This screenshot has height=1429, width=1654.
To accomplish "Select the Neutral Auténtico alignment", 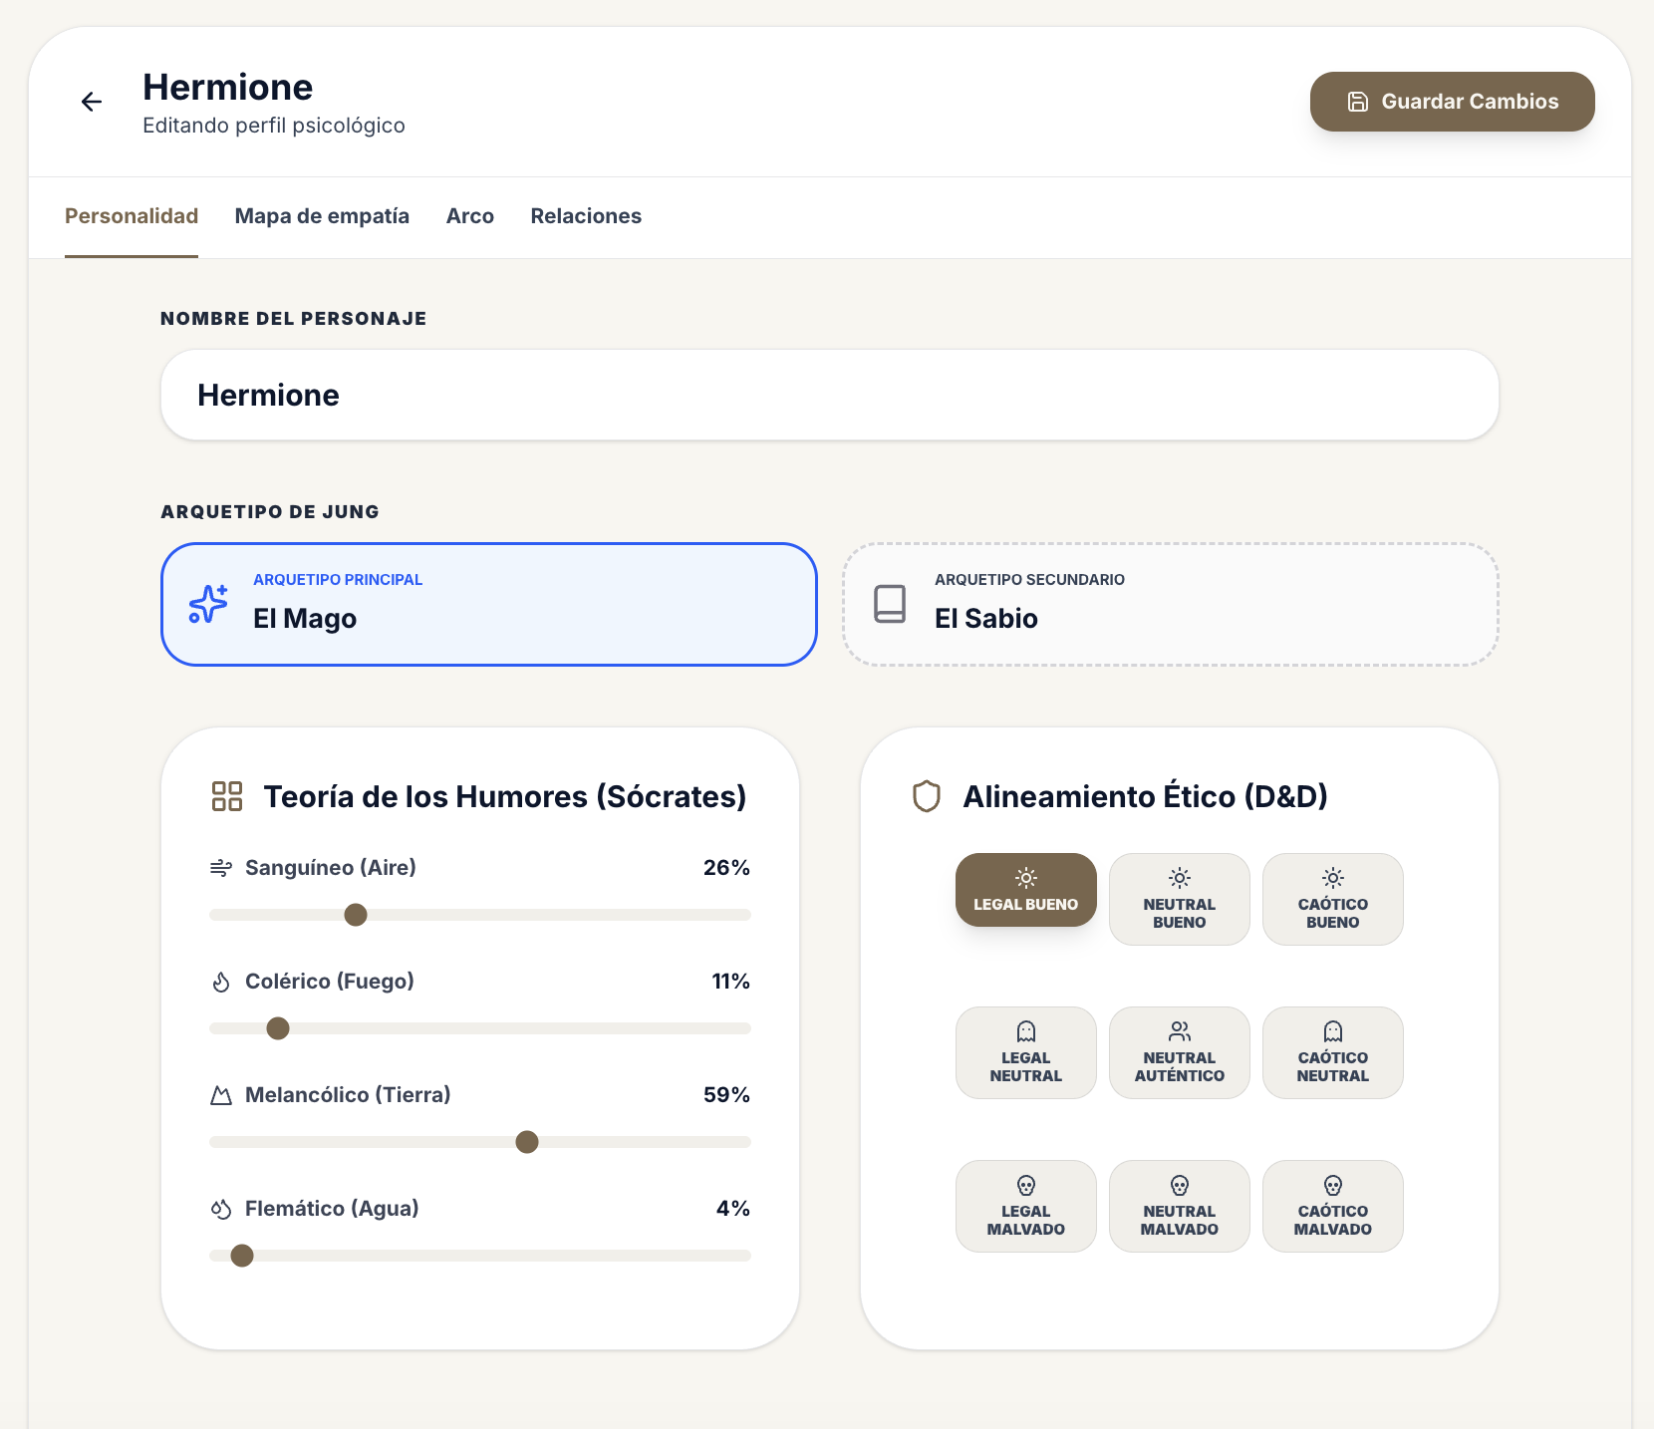I will coord(1179,1052).
